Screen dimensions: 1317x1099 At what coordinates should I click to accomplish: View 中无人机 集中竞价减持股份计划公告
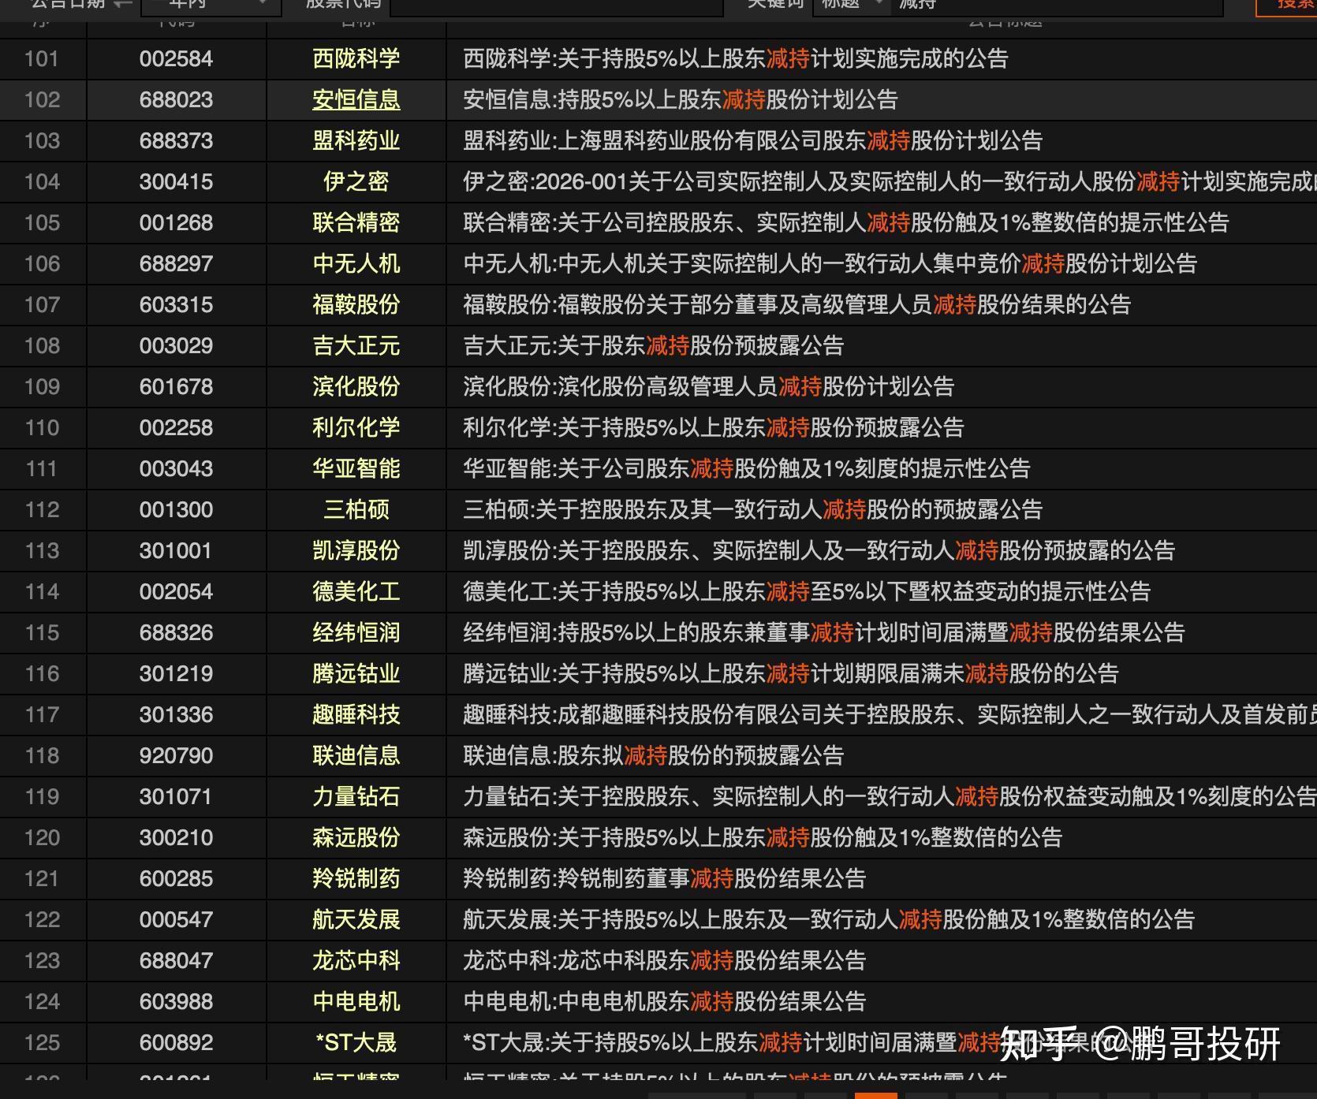pyautogui.click(x=830, y=264)
